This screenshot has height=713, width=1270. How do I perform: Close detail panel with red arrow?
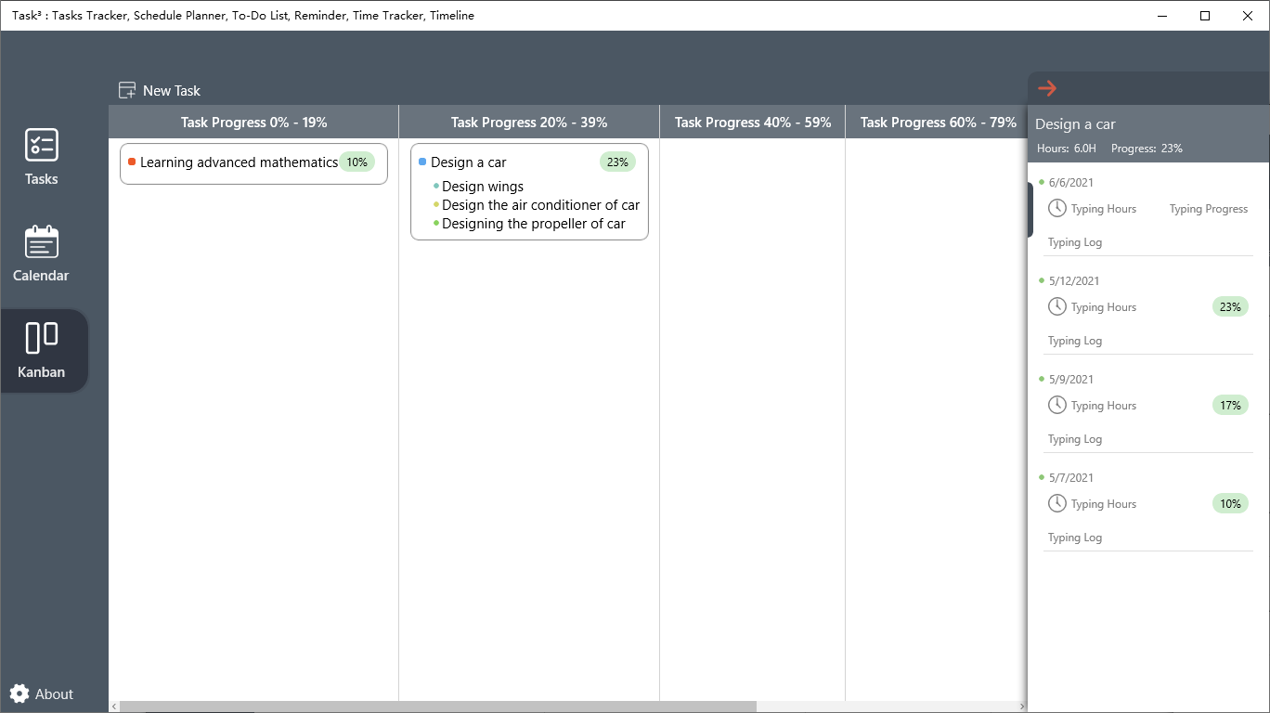pos(1047,88)
